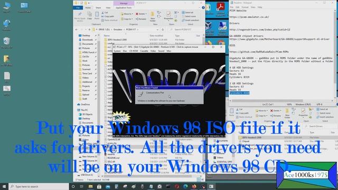Select OneDrive in the navigation pane

85,104
